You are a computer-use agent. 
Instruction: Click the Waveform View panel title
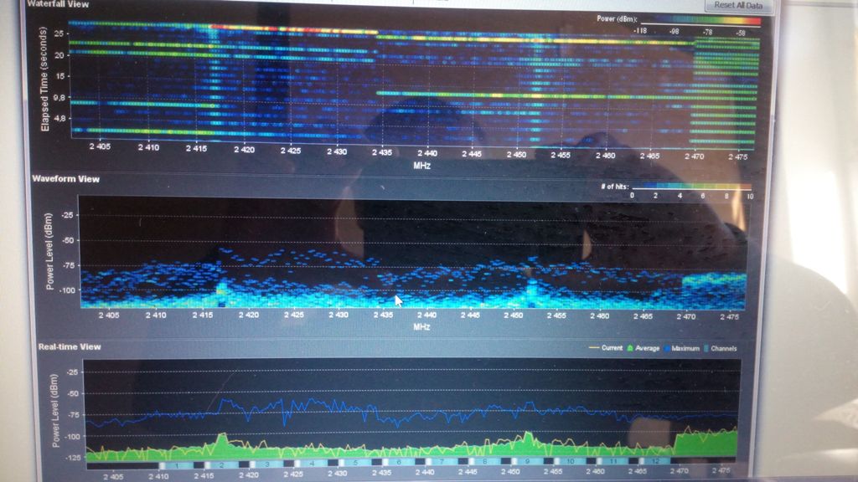coord(65,179)
